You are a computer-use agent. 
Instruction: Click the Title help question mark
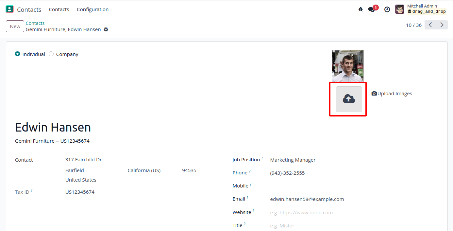pos(244,224)
